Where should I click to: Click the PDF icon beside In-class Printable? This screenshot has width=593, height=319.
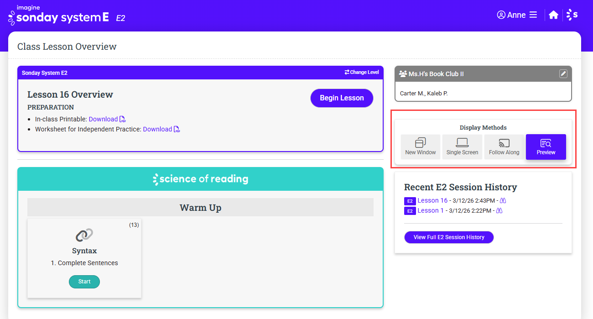pyautogui.click(x=123, y=119)
